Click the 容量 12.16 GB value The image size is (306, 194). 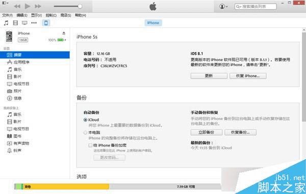tap(103, 54)
